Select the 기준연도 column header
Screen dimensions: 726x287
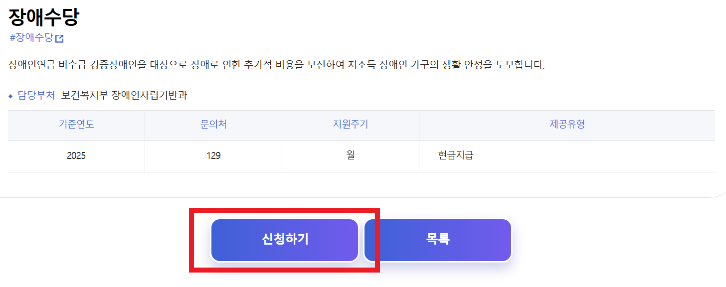point(75,125)
